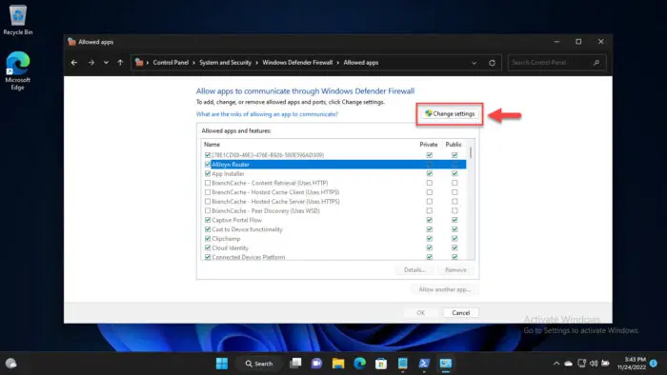Click Allow another app button
This screenshot has height=375, width=667.
coord(445,289)
